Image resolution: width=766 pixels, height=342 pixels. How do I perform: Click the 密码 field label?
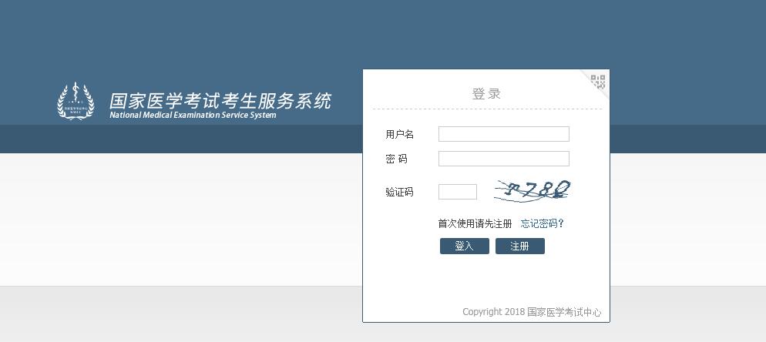point(397,159)
